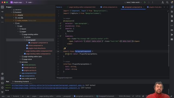
Task: Switch to plugins-host.directive tab
Action: click(x=154, y=7)
